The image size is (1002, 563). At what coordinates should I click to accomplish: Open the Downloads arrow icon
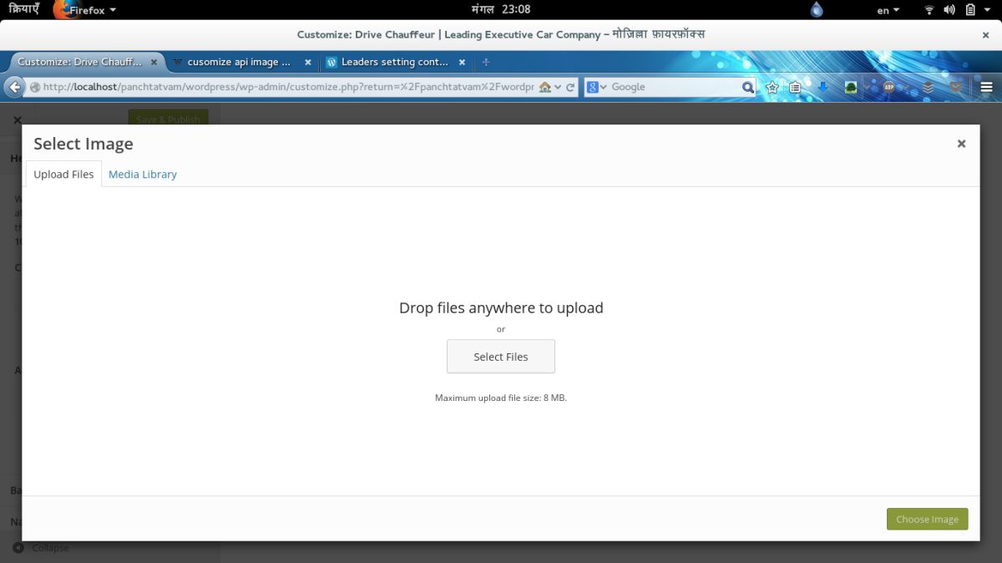(822, 87)
